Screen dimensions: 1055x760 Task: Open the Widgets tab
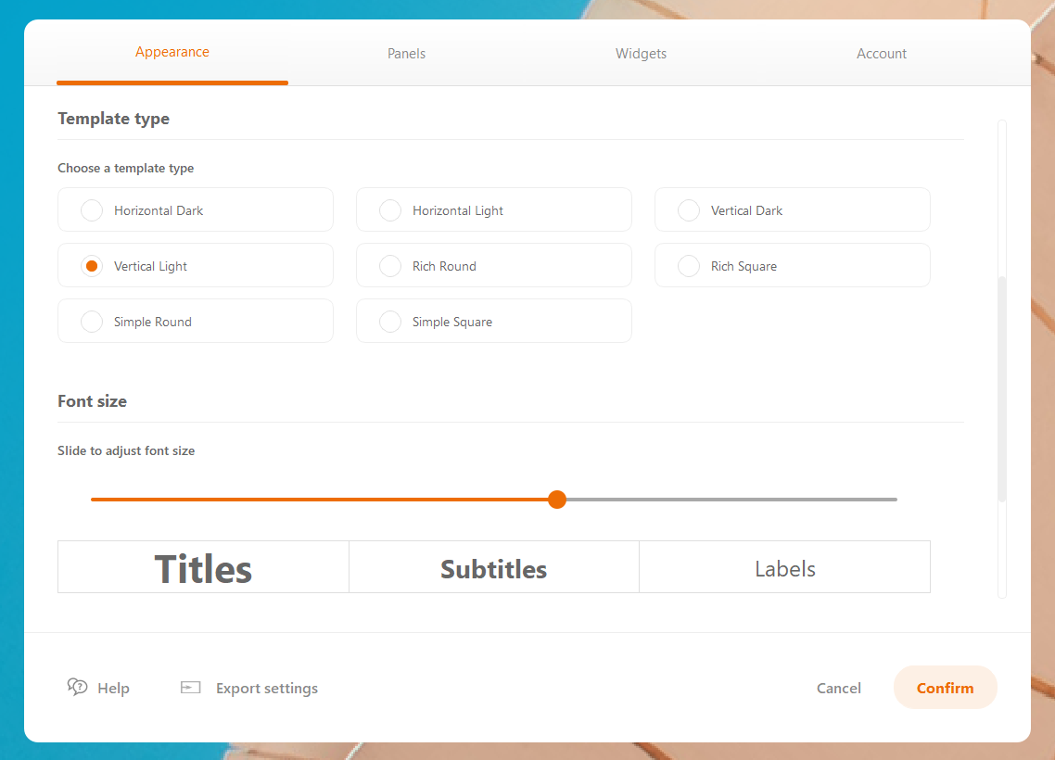[x=641, y=54]
